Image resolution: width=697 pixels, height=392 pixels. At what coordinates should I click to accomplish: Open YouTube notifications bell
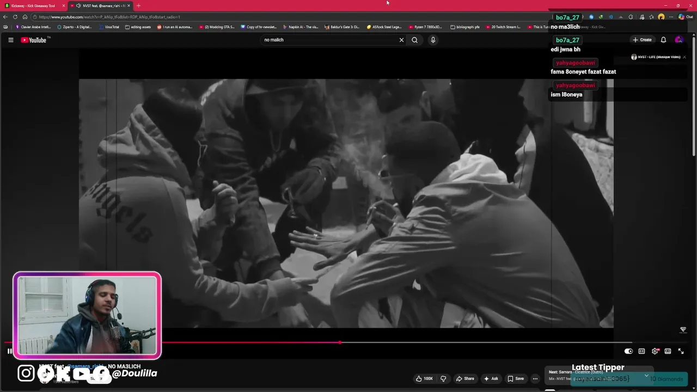[663, 40]
